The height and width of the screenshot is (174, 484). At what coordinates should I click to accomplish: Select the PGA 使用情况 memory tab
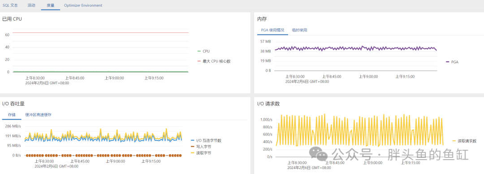[272, 30]
